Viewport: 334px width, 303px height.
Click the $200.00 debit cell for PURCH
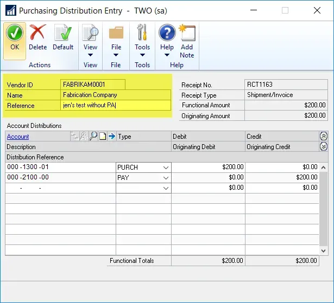(208, 167)
